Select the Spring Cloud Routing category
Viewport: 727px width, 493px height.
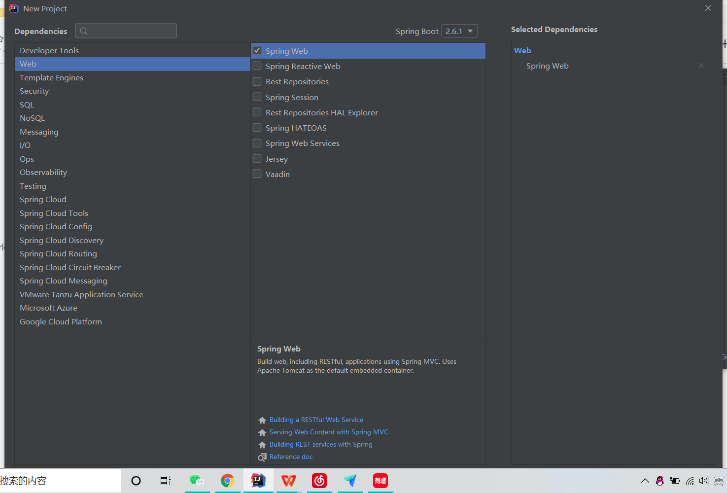pos(133,254)
